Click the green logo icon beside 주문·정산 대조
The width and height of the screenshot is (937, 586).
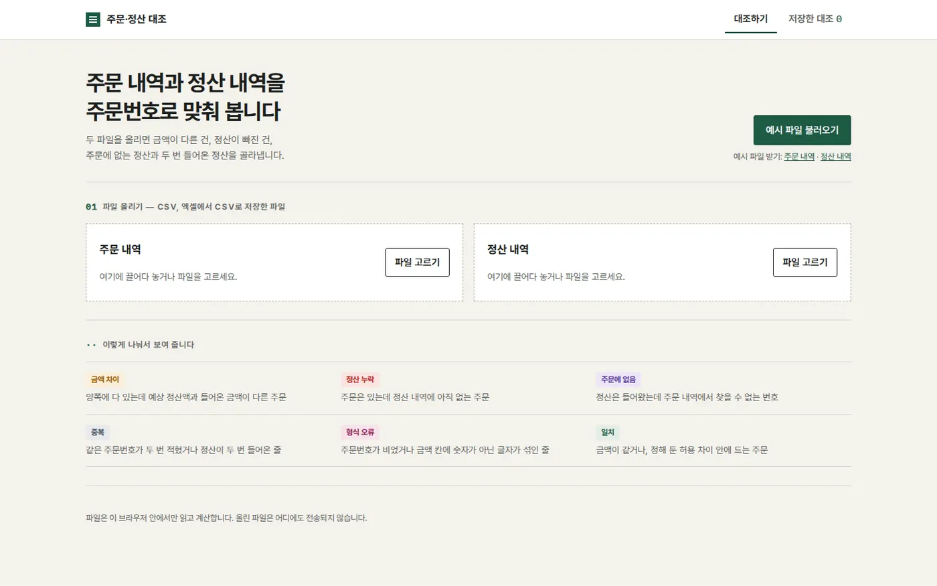pyautogui.click(x=93, y=19)
